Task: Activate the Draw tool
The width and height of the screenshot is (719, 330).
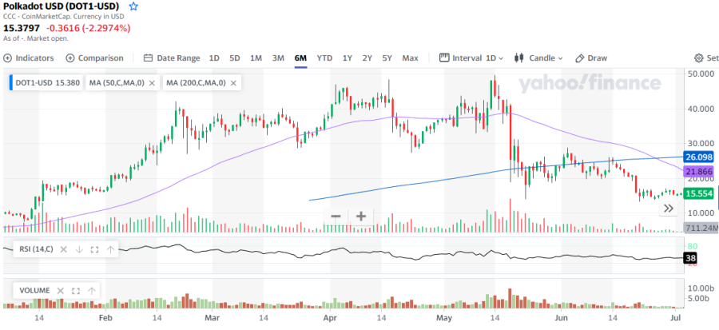Action: pyautogui.click(x=591, y=58)
